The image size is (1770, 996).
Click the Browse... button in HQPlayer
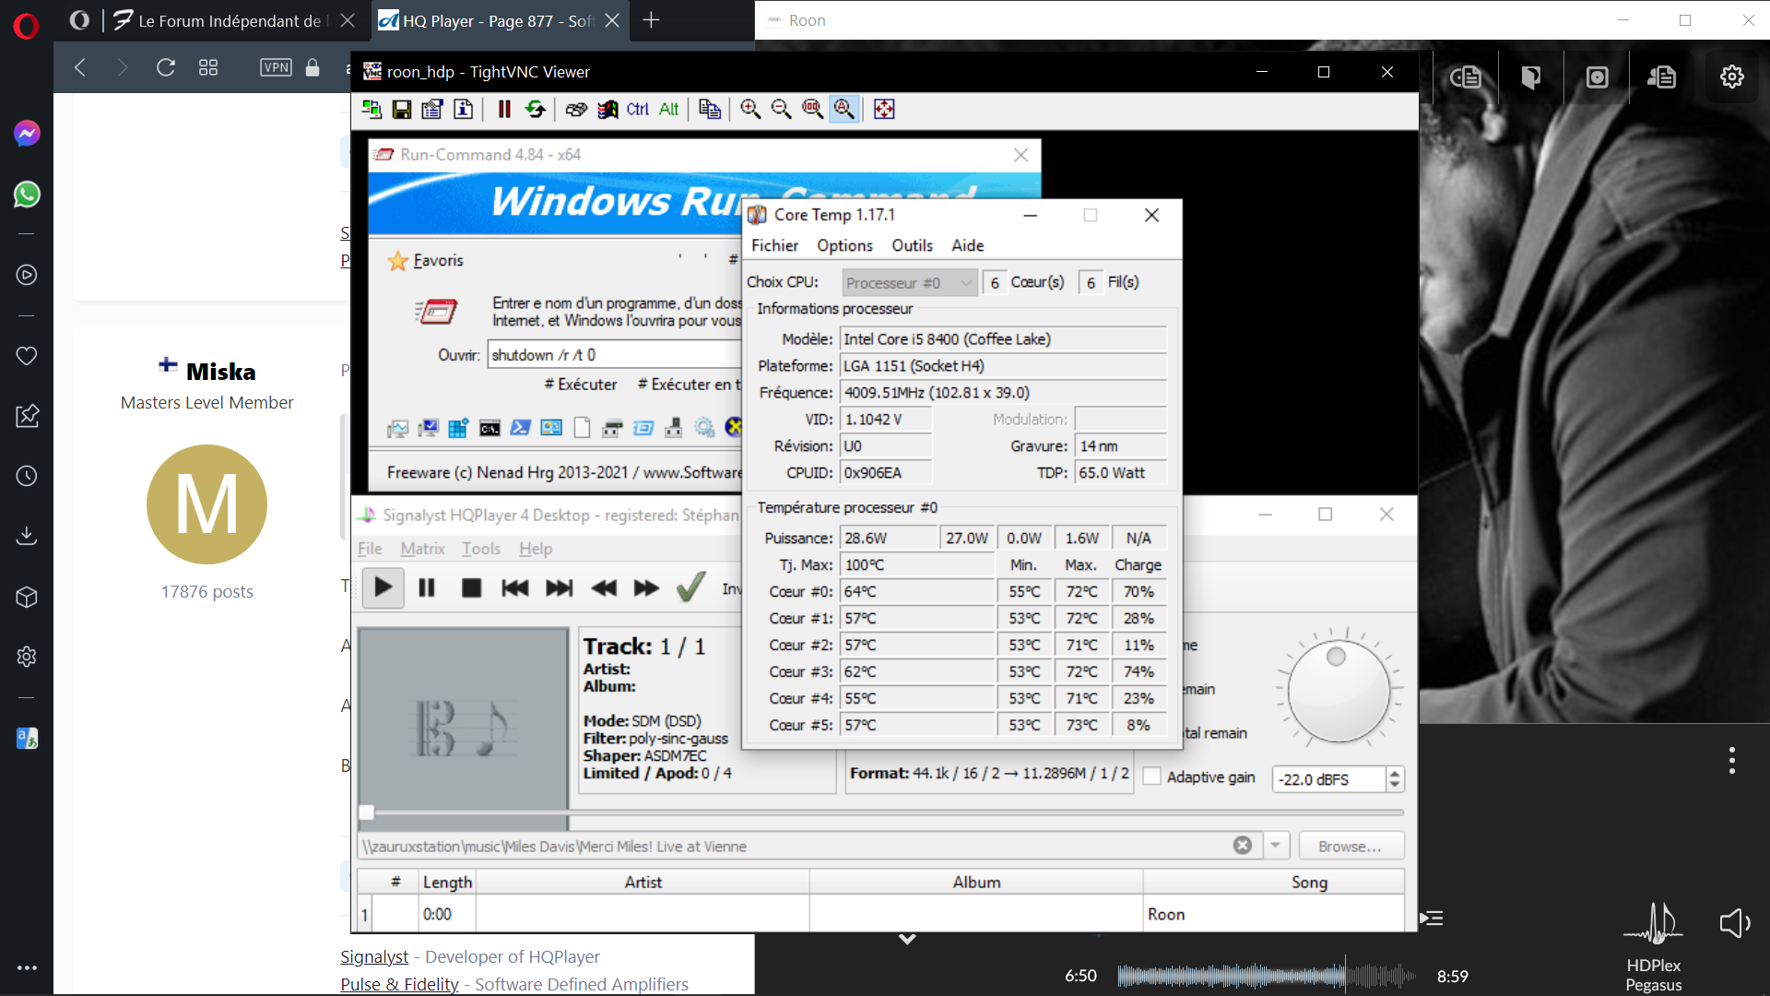click(x=1351, y=846)
